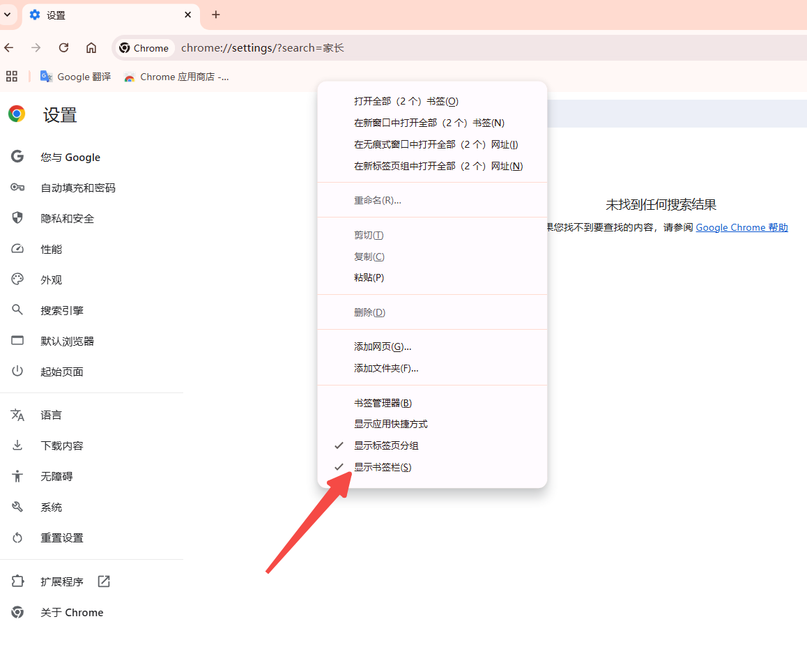Select 添加网页(G)... in the context menu
Screen dimensions: 807x672
[432, 346]
